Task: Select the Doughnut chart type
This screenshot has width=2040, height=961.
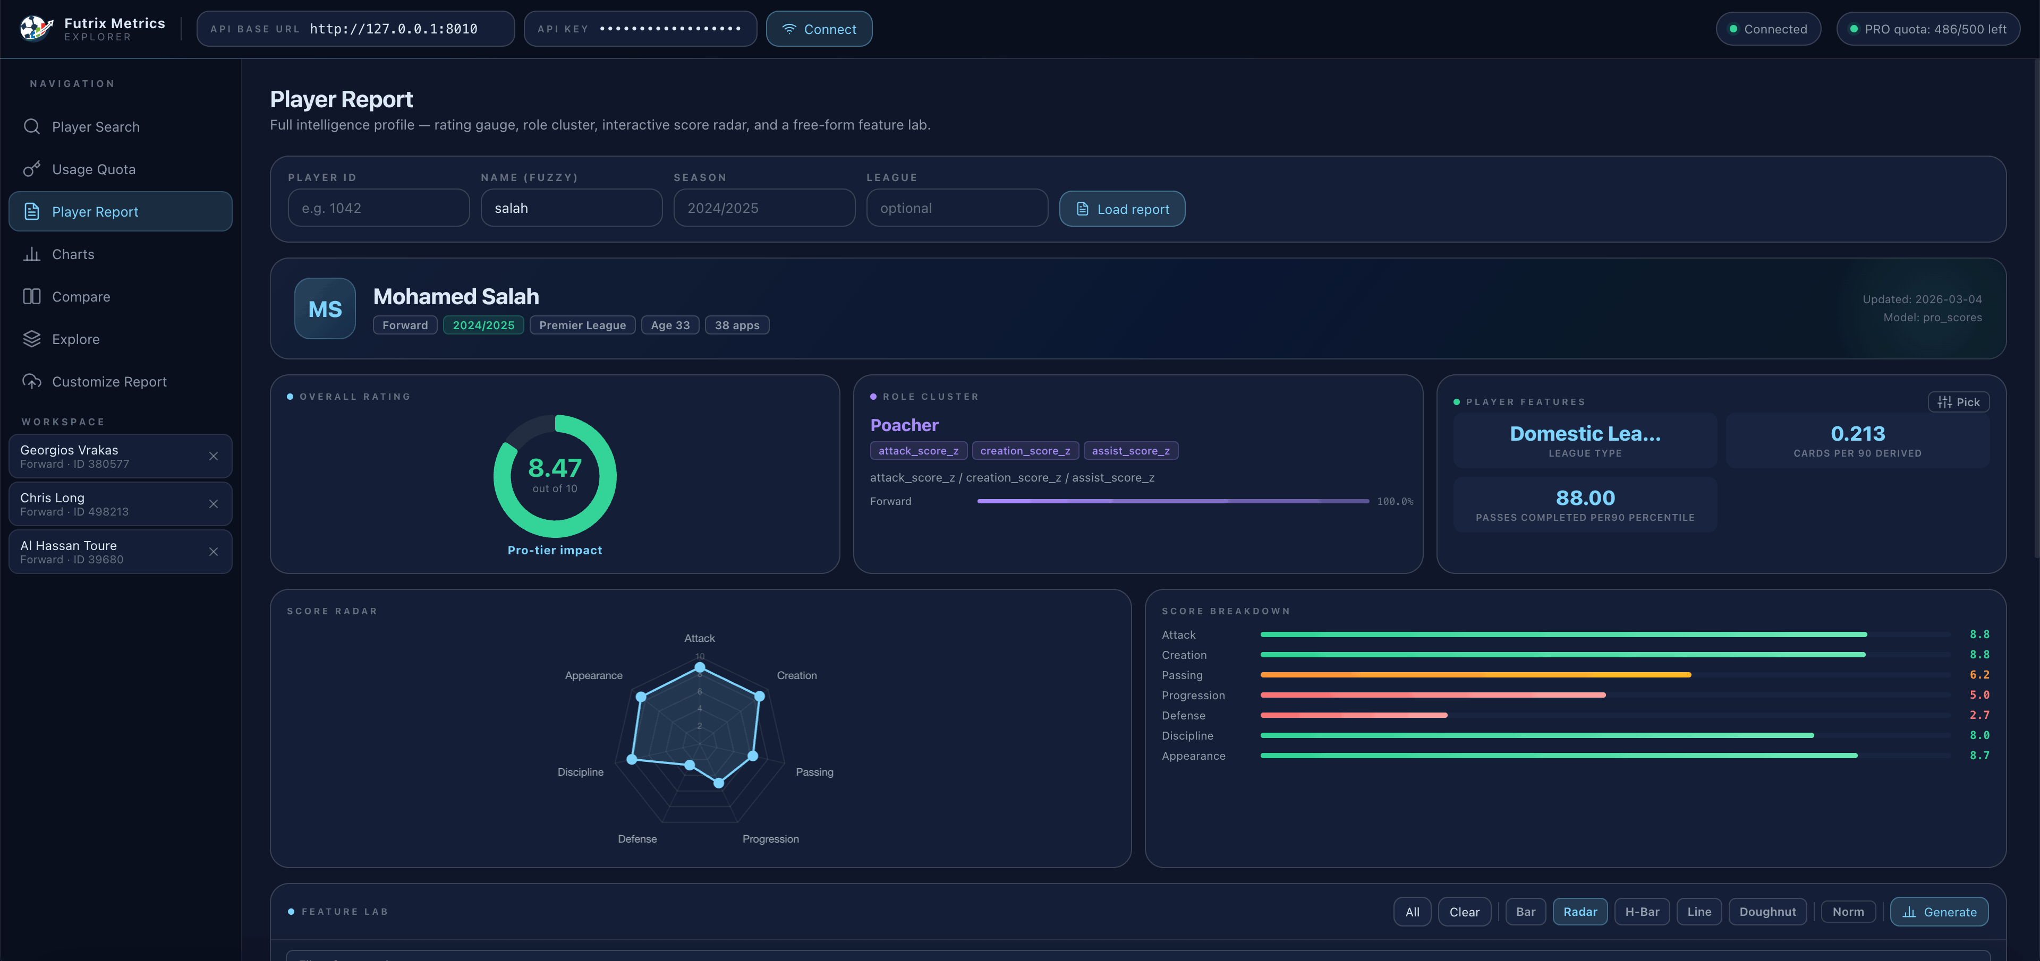Action: tap(1767, 911)
